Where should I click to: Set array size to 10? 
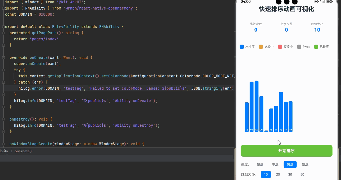266,174
